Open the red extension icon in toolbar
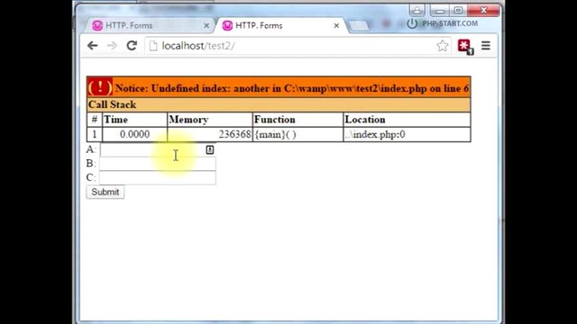 (465, 46)
